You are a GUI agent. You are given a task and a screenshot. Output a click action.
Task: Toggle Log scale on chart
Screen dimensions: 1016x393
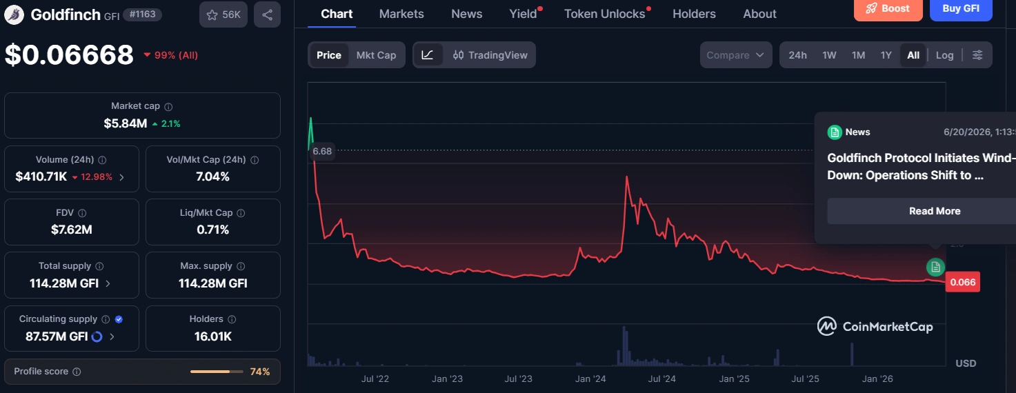(944, 55)
